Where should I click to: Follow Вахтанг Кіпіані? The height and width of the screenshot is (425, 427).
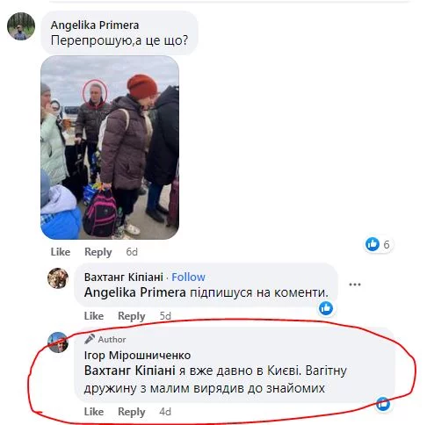pyautogui.click(x=188, y=277)
